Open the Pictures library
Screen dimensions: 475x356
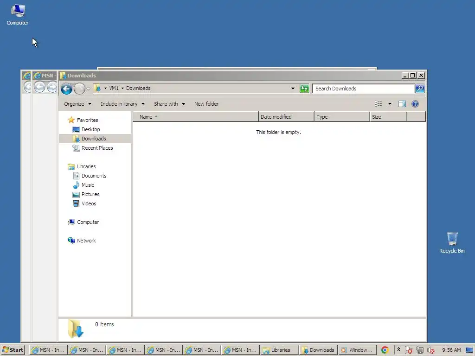coord(90,194)
